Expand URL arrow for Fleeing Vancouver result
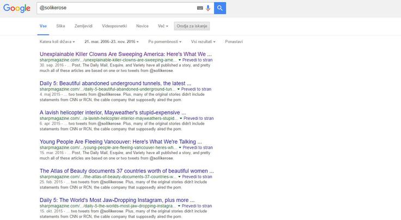The width and height of the screenshot is (401, 220). tap(180, 148)
